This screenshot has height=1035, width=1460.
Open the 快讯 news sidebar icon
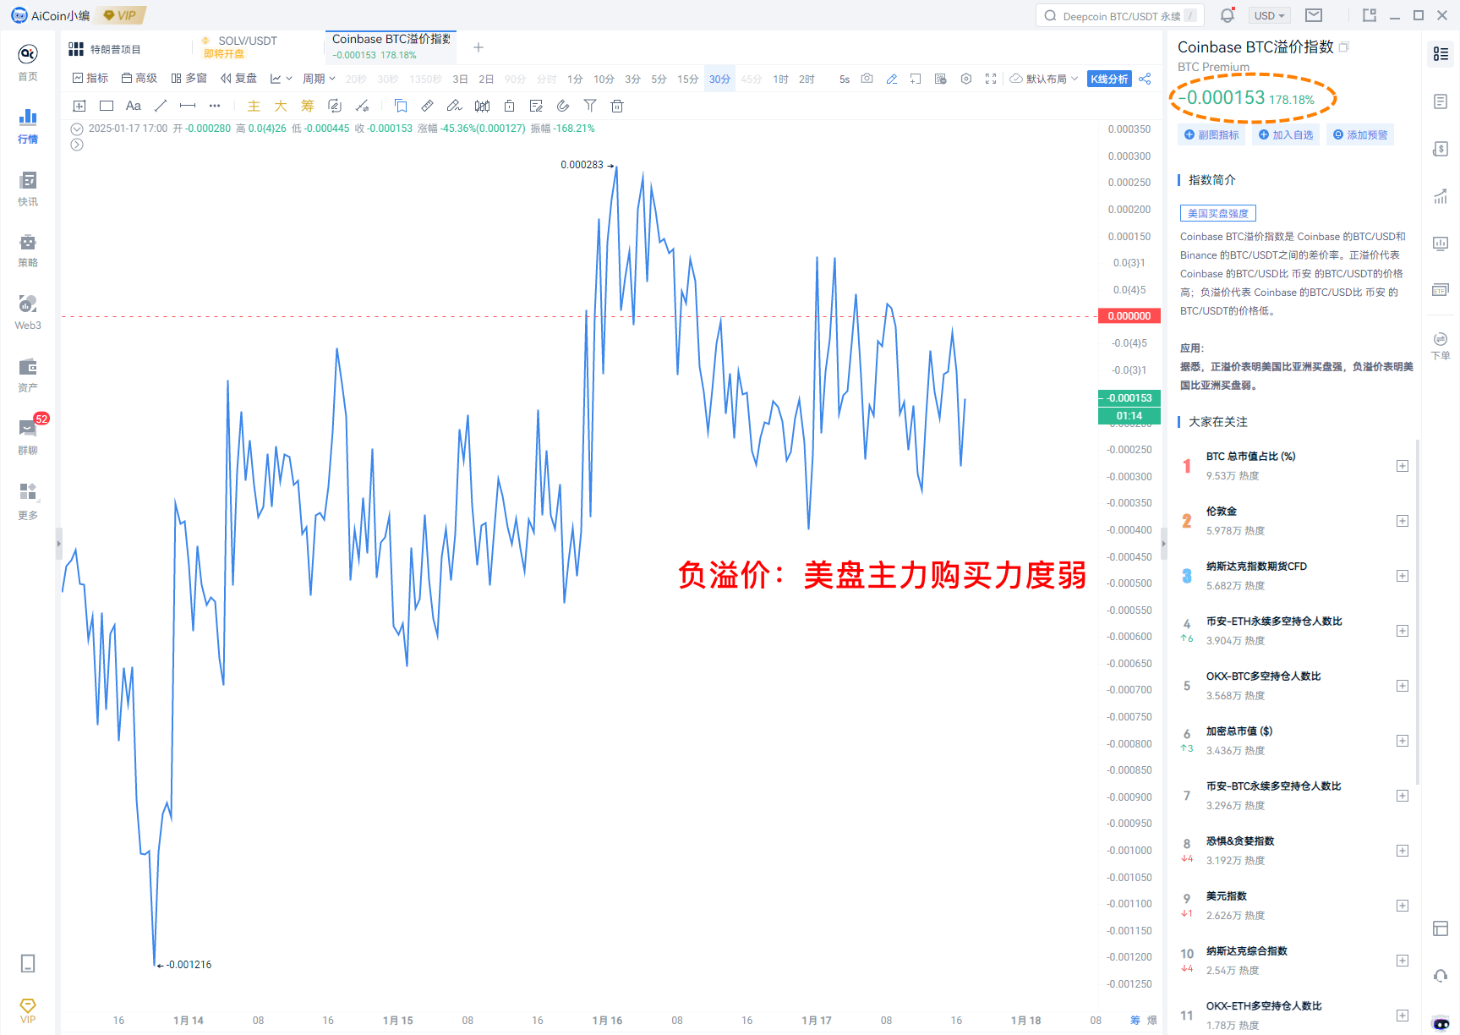click(28, 188)
